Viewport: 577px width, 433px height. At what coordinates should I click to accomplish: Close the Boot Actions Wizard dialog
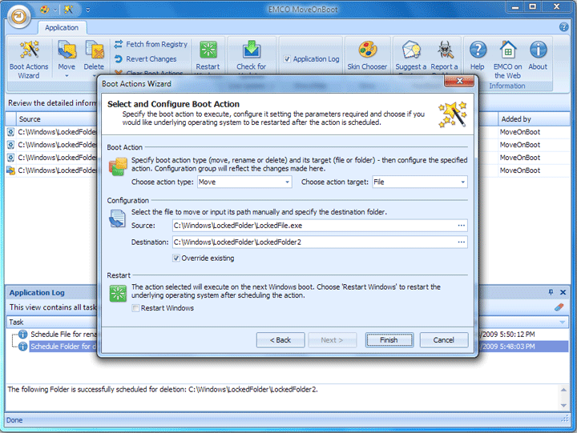(459, 81)
